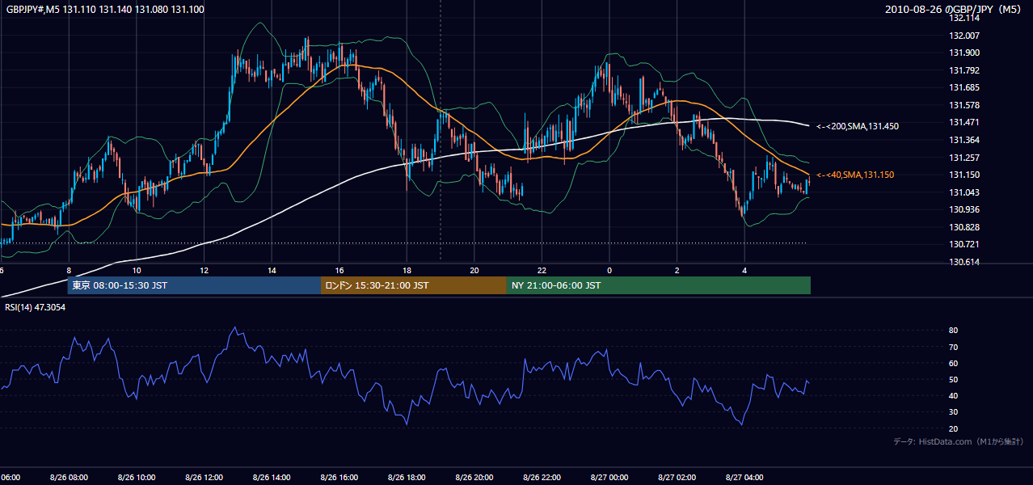Click price axis value 131.792

click(963, 70)
